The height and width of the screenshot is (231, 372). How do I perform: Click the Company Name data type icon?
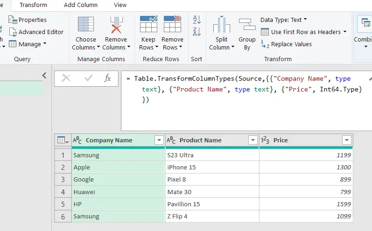[77, 140]
